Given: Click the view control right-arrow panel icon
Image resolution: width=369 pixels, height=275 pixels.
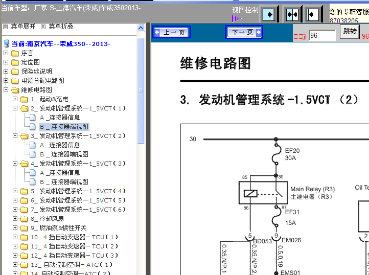Looking at the screenshot, I should click(268, 15).
